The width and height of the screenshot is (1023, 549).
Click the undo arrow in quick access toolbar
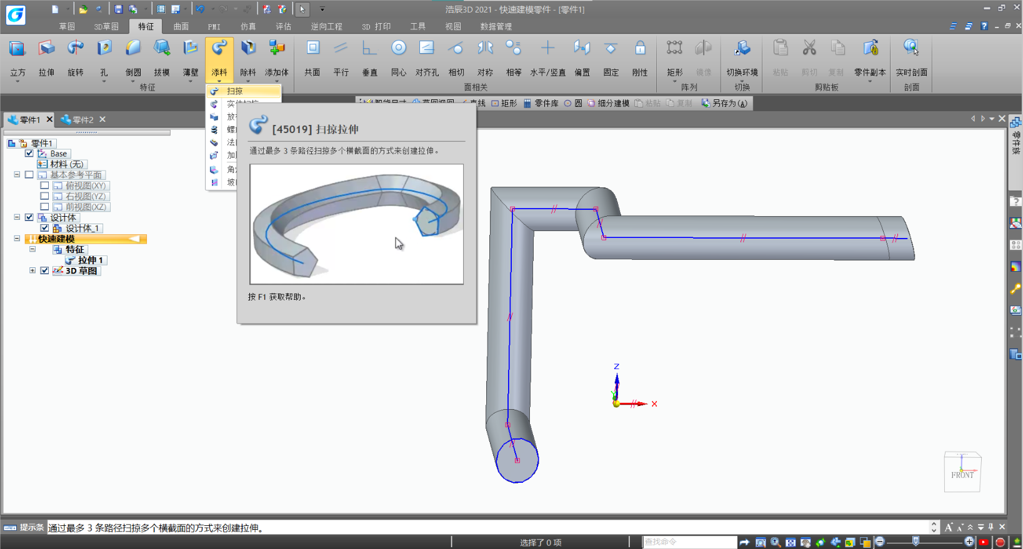(200, 9)
